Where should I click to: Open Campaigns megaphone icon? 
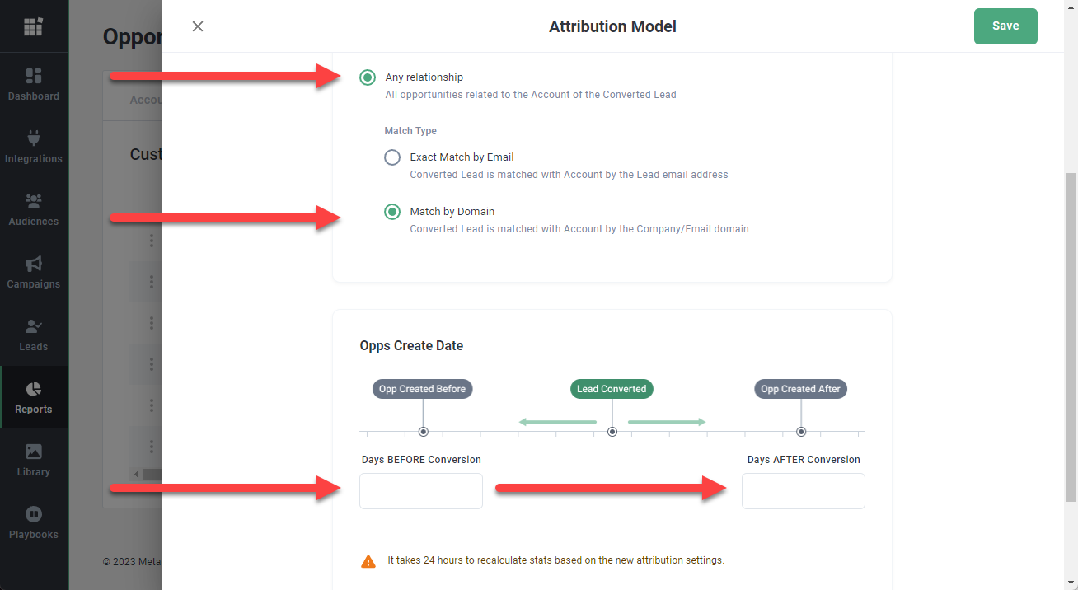(x=34, y=265)
